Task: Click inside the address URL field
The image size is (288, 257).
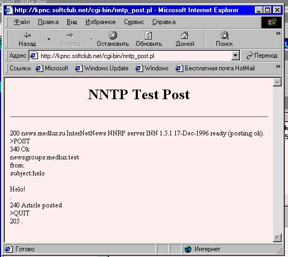Action: pyautogui.click(x=135, y=56)
